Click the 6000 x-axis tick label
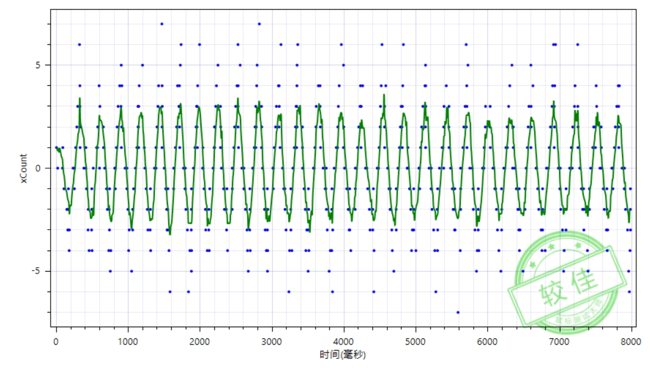Screen dimensions: 650x370 pyautogui.click(x=487, y=342)
